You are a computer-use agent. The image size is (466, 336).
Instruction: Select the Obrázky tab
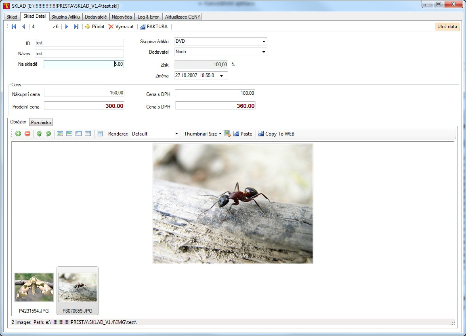coord(18,122)
